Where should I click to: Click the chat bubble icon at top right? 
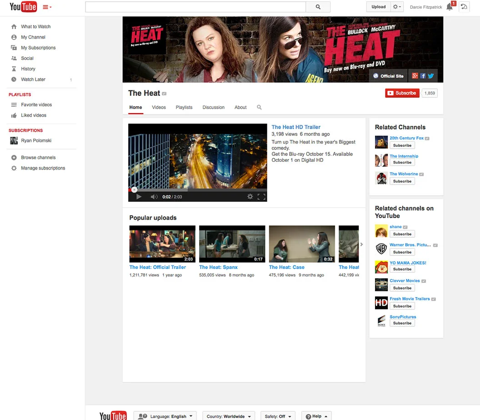[x=464, y=7]
